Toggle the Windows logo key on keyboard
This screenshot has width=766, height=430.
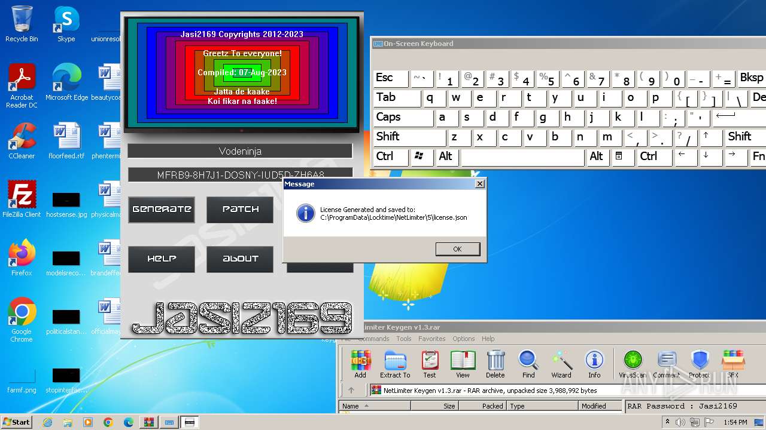point(422,156)
